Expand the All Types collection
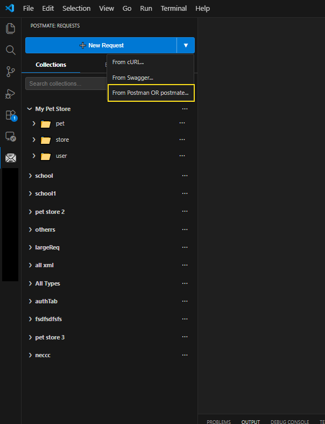 tap(30, 283)
